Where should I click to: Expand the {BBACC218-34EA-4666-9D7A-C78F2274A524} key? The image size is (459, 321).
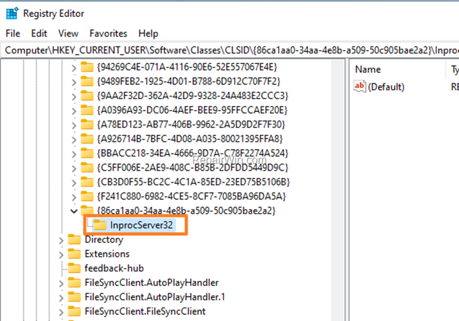tap(74, 154)
